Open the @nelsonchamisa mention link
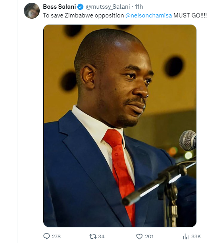This screenshot has height=243, width=223. [149, 15]
